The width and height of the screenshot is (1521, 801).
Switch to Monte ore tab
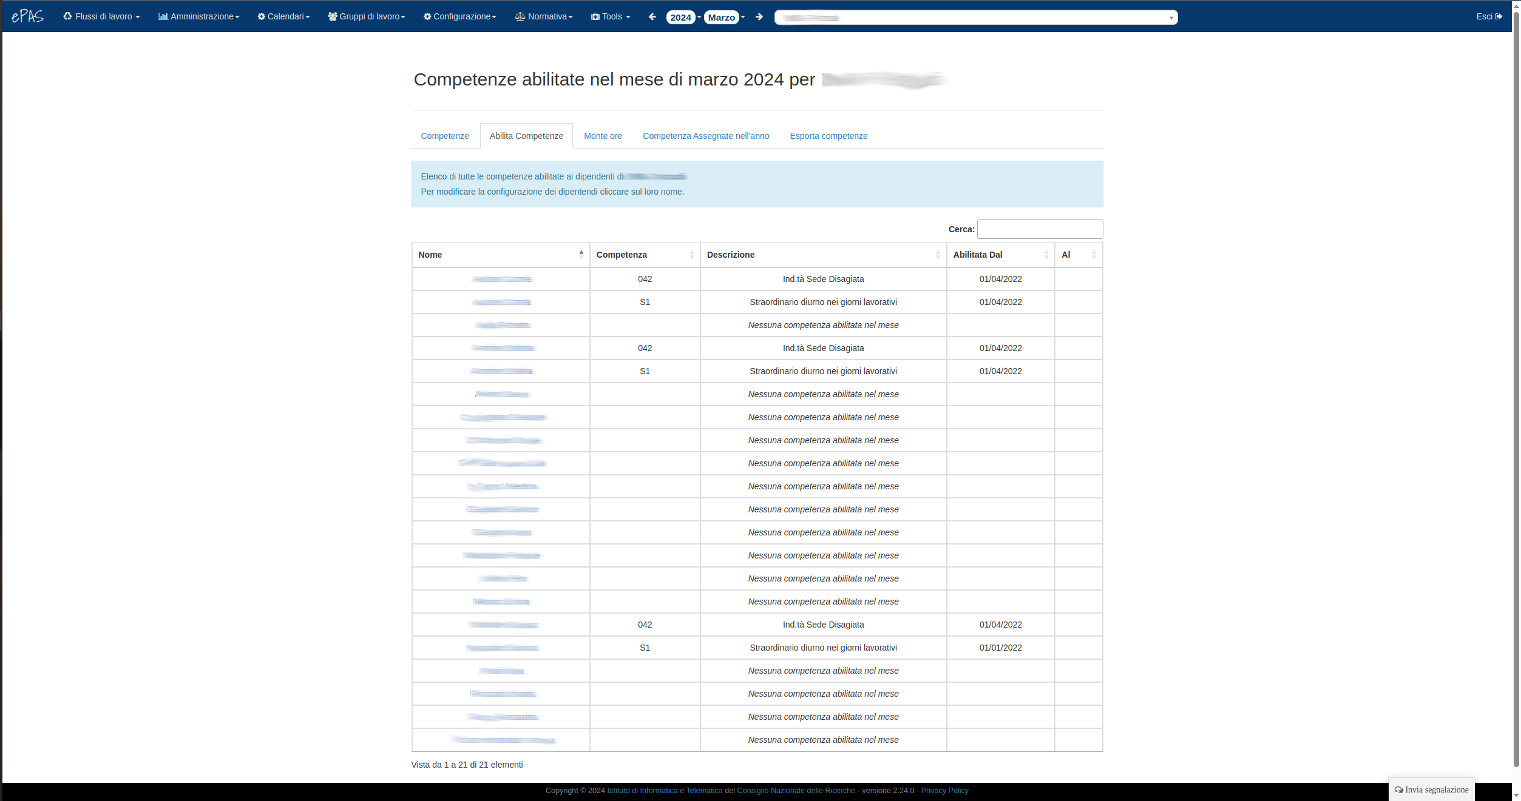point(603,136)
